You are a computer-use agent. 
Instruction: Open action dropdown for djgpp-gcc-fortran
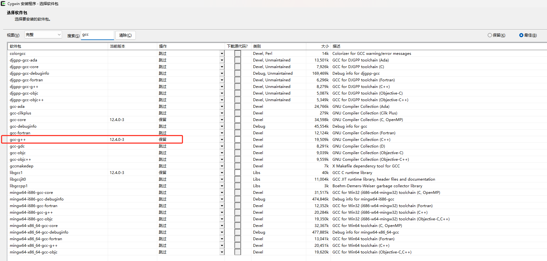coord(222,80)
